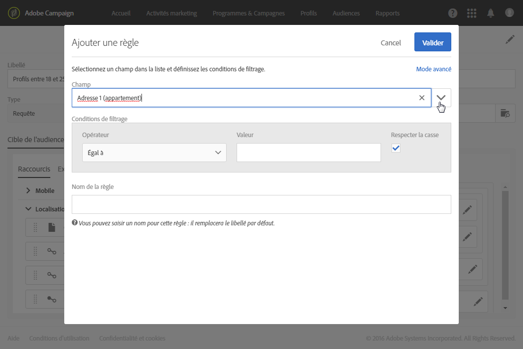Go to the Profils menu item
The width and height of the screenshot is (523, 349).
point(308,13)
